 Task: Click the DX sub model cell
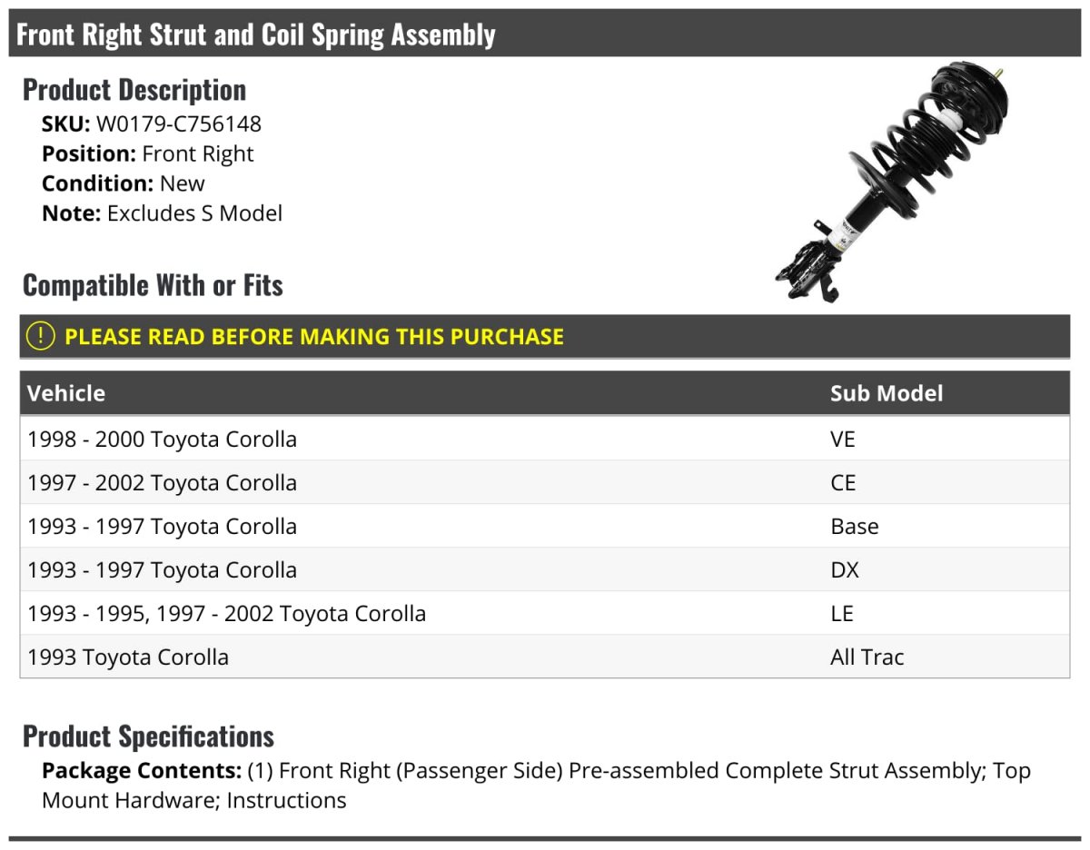tap(844, 570)
